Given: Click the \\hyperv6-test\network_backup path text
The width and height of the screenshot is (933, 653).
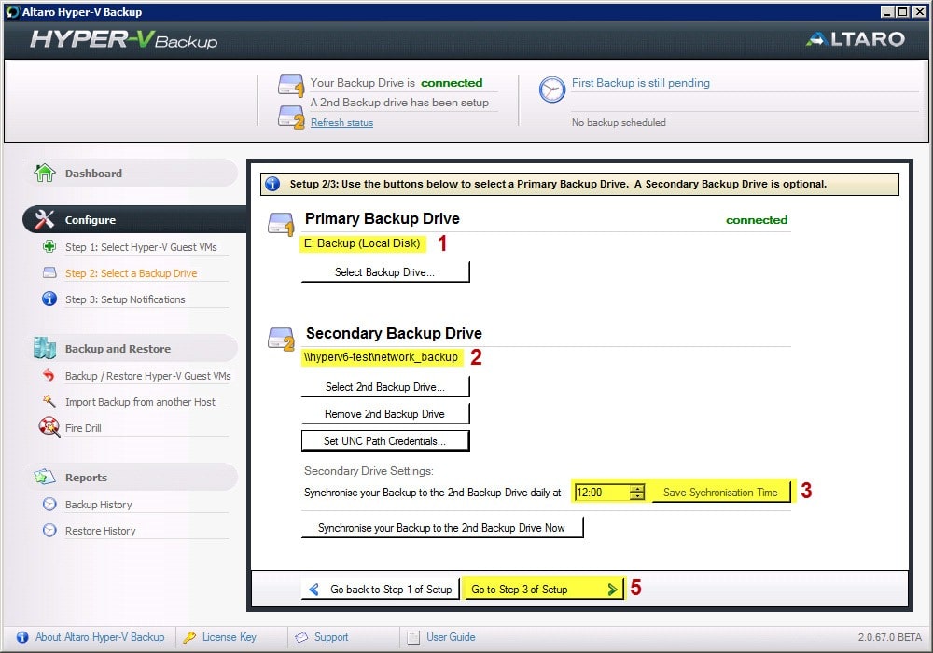Looking at the screenshot, I should (381, 357).
